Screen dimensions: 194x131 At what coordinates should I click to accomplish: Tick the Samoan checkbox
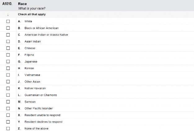8,102
